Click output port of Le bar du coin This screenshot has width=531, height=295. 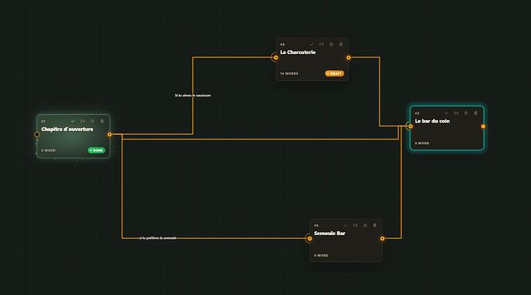click(x=483, y=126)
